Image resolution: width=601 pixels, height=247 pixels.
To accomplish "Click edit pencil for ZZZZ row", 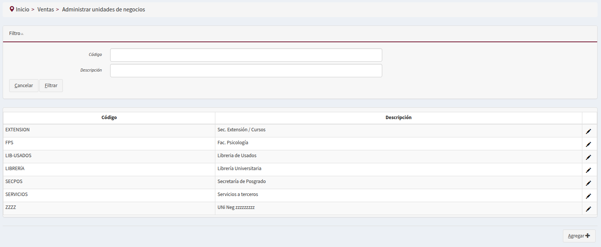I will [588, 209].
